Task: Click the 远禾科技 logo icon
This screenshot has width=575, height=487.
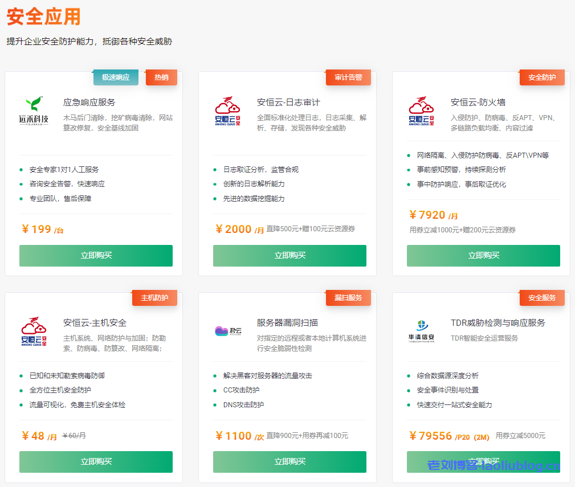Action: pos(34,111)
